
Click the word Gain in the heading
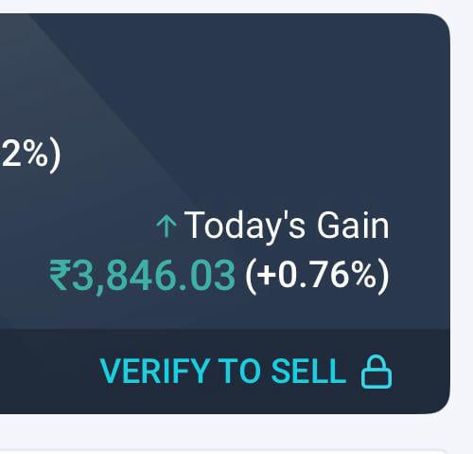(353, 225)
